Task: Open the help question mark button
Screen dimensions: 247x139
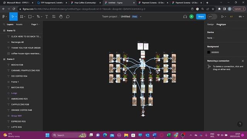Action: click(240, 124)
